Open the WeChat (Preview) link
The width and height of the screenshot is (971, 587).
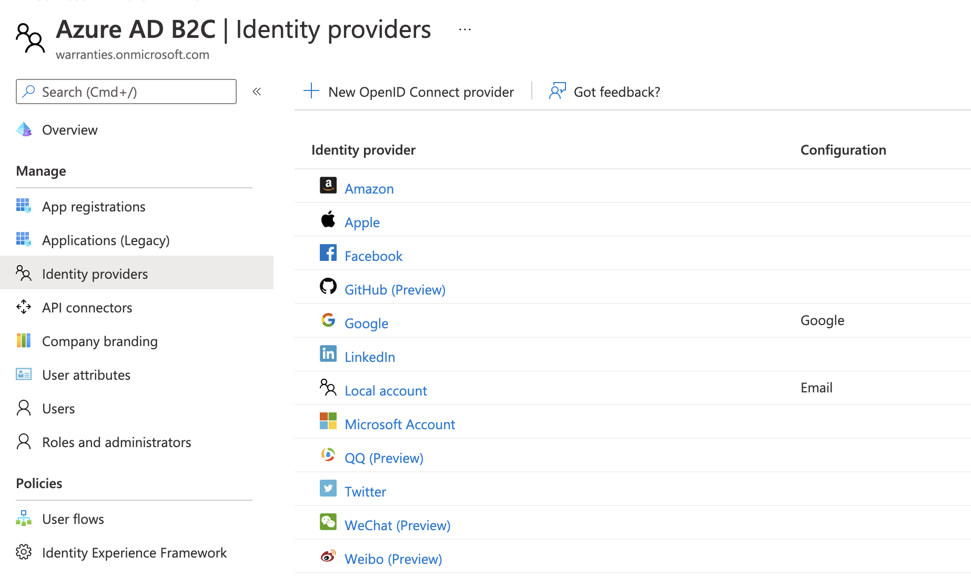pos(398,525)
